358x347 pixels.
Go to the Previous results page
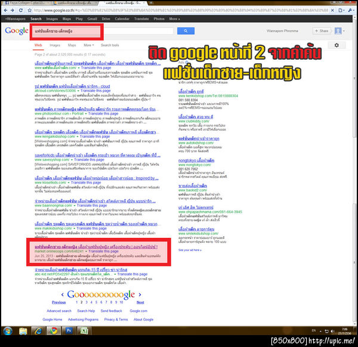[x=58, y=302]
